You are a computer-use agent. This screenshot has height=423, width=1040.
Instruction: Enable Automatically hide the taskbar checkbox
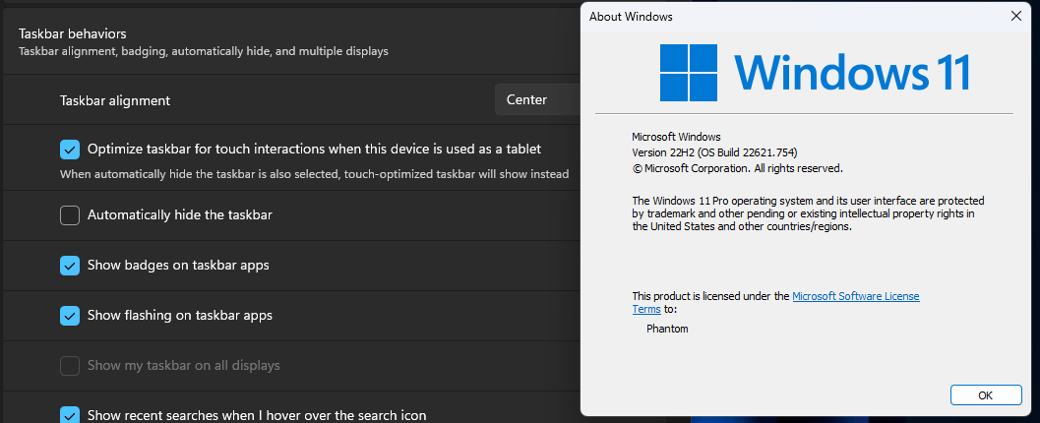click(70, 215)
